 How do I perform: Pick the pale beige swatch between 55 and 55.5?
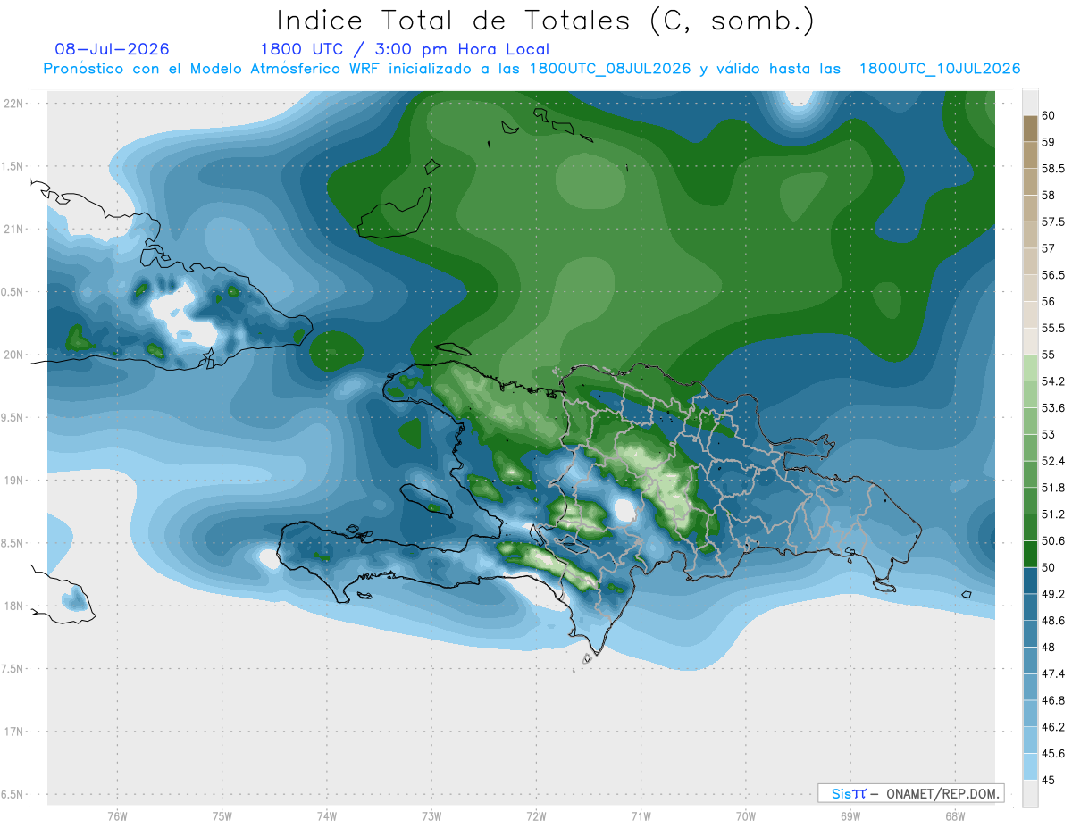click(x=1030, y=342)
